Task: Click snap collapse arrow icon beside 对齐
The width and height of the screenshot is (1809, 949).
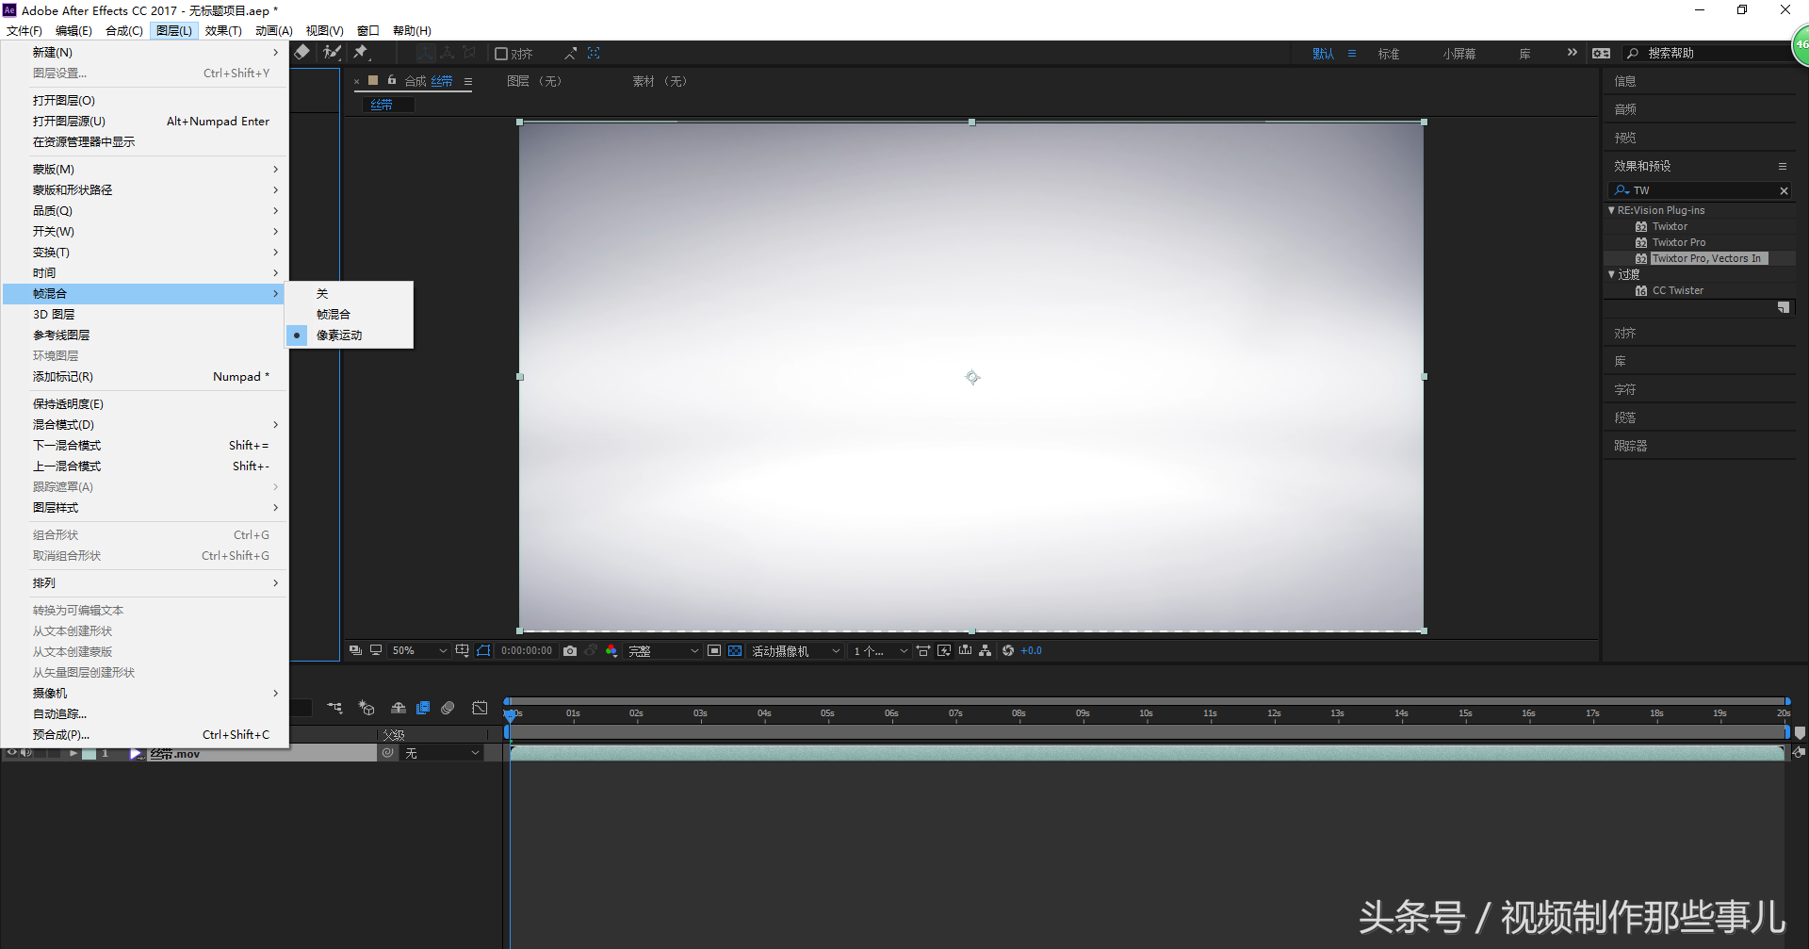Action: point(570,54)
